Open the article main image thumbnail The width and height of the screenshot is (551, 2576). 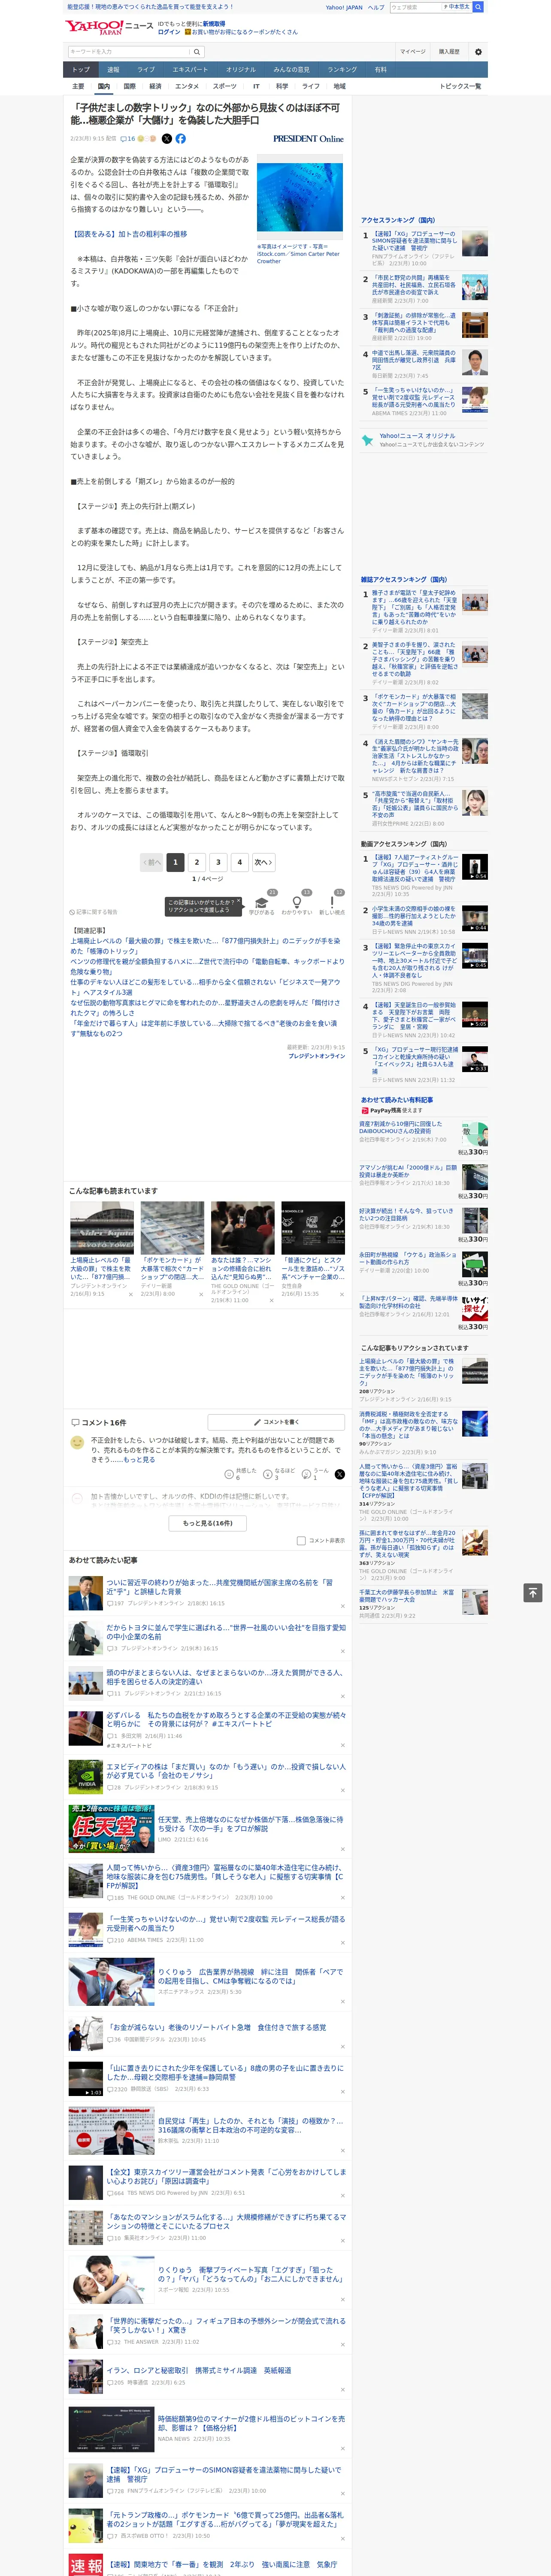(x=300, y=198)
